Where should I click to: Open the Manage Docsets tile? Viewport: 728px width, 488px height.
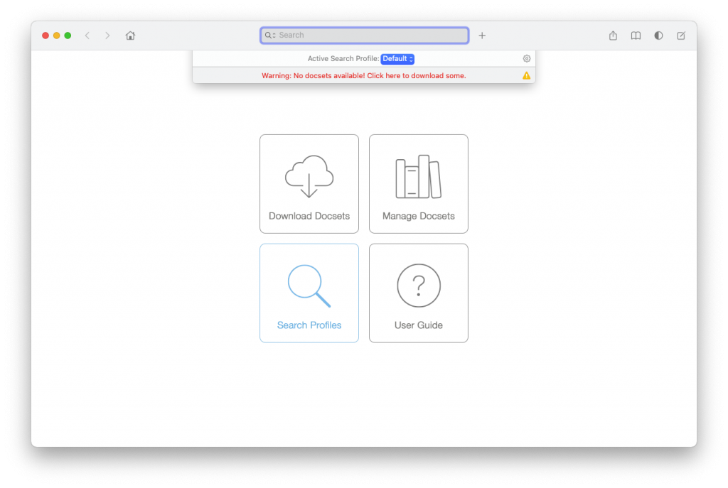click(x=418, y=184)
